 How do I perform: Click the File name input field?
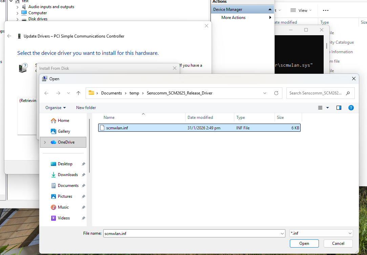click(192, 233)
